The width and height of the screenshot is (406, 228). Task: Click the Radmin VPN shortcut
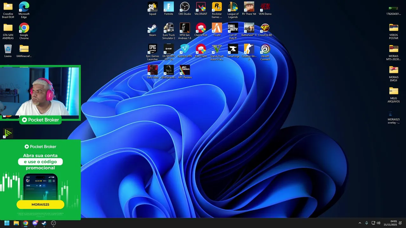(x=185, y=51)
